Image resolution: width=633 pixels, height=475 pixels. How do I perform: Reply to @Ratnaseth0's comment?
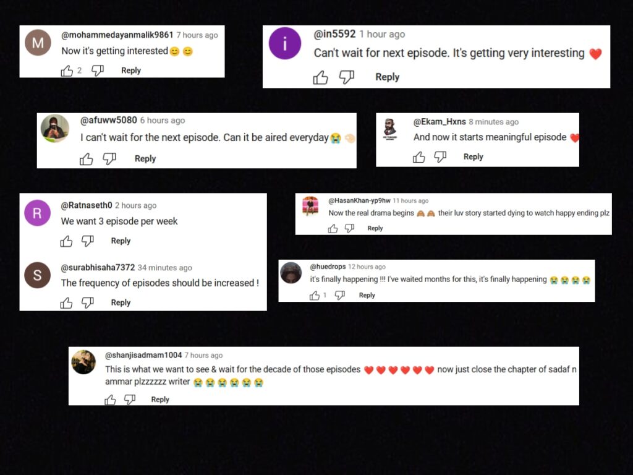(121, 241)
